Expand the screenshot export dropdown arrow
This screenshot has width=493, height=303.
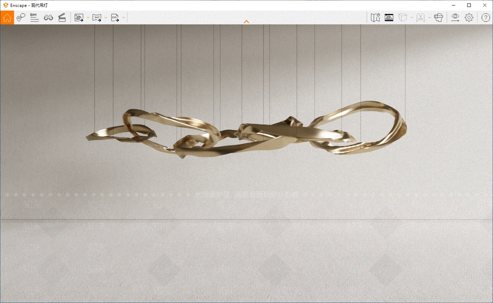[x=88, y=18]
